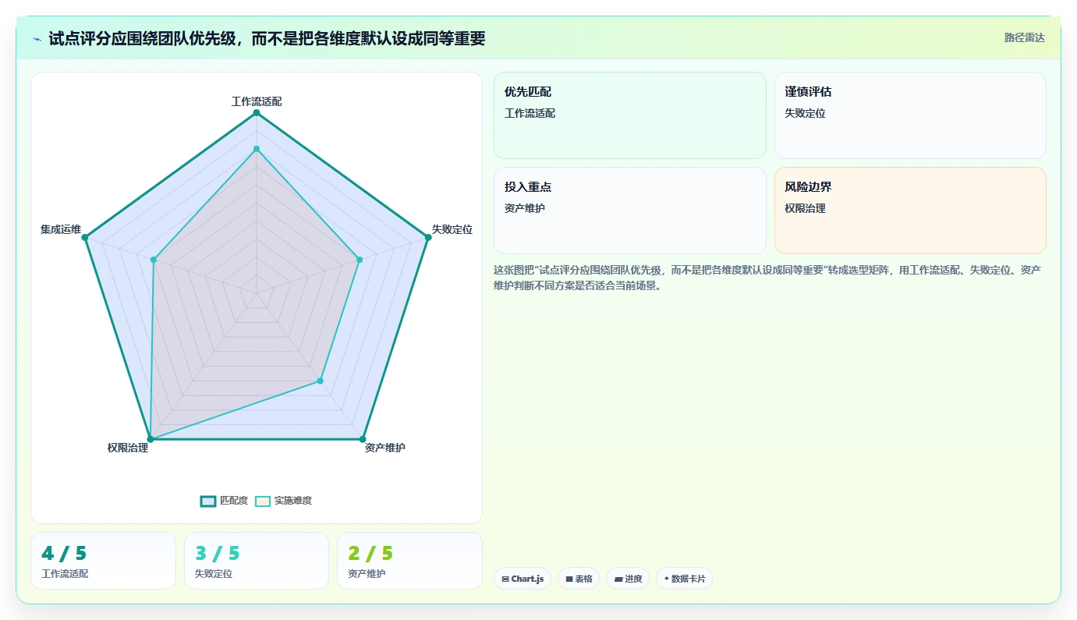Click the 路径雷达 label in the header
Screen dimensions: 1077x620
(x=1024, y=37)
